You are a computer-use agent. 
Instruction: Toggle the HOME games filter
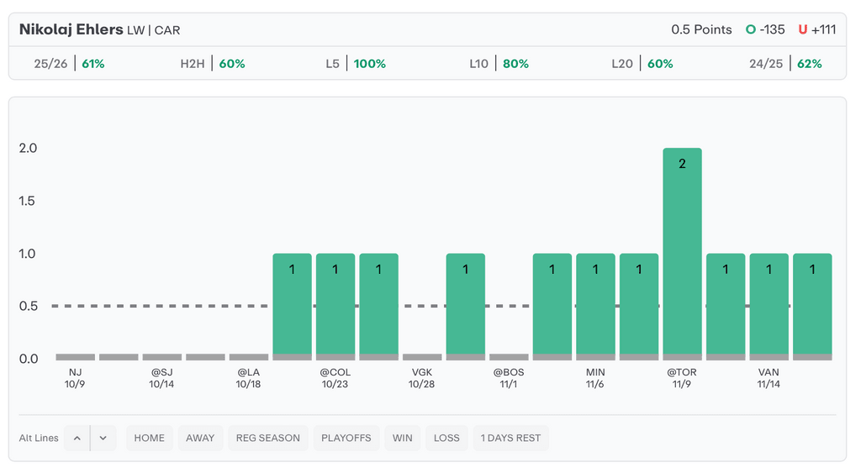click(150, 438)
